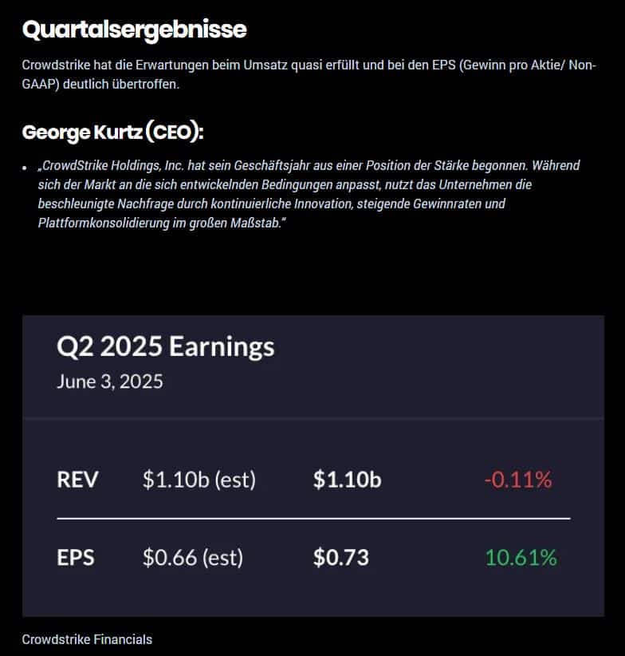
Task: Click the divider line between REV and EPS
Action: [313, 519]
